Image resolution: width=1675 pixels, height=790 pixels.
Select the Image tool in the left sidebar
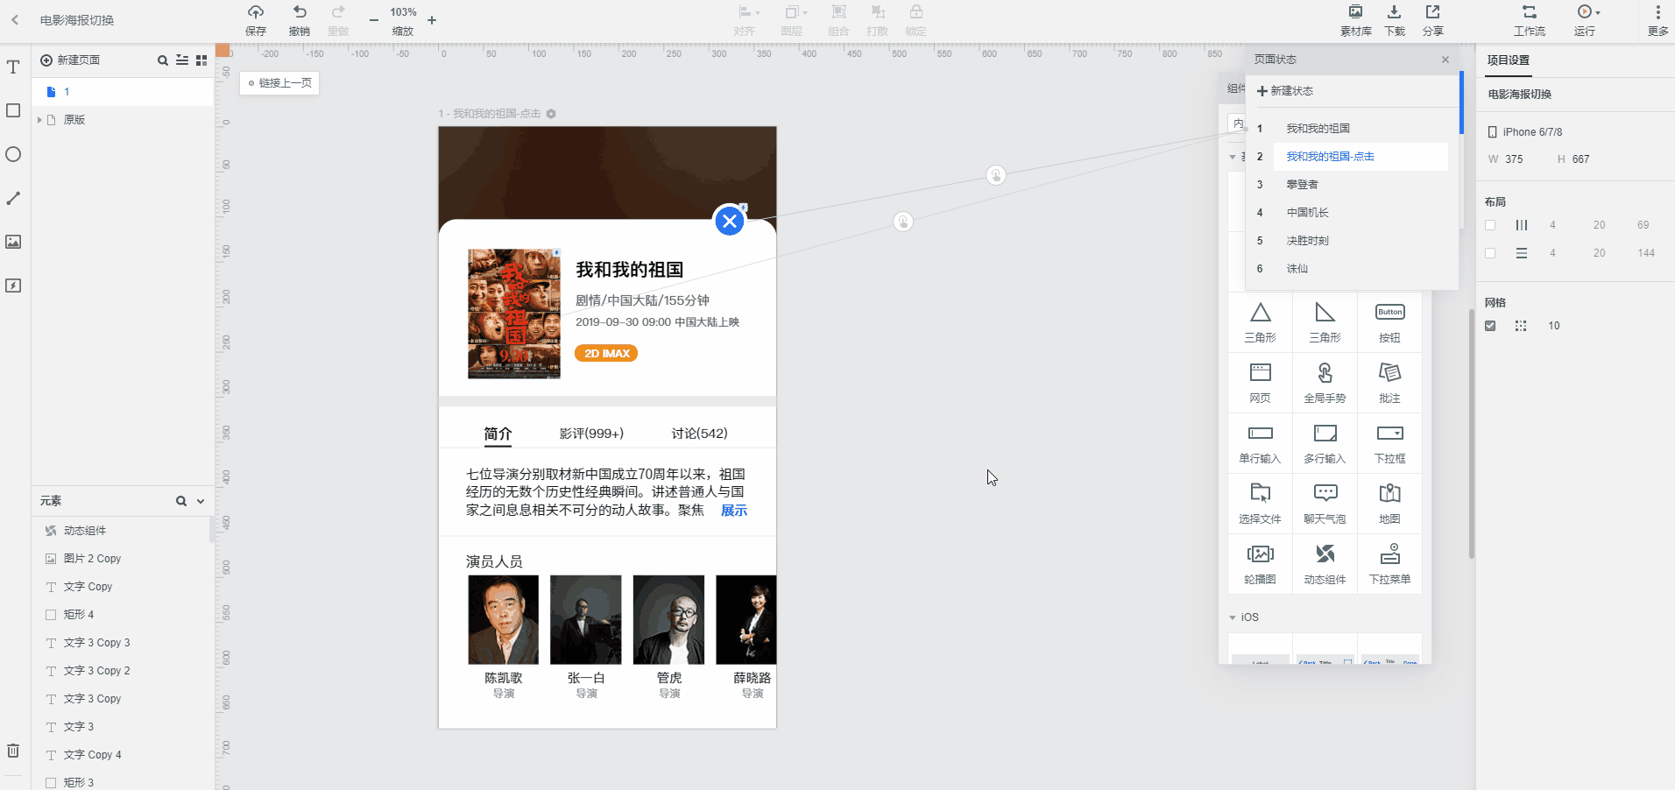[x=13, y=242]
